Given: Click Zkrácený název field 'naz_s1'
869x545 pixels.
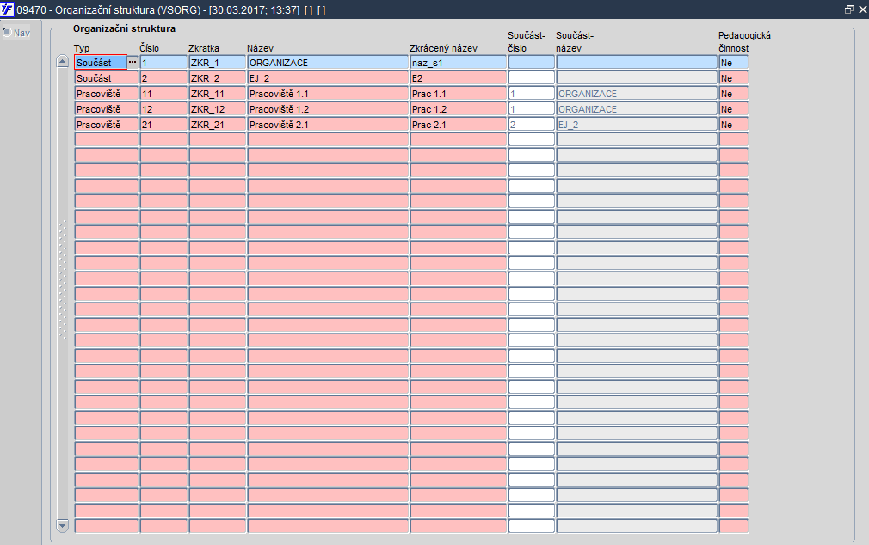Looking at the screenshot, I should pos(459,63).
